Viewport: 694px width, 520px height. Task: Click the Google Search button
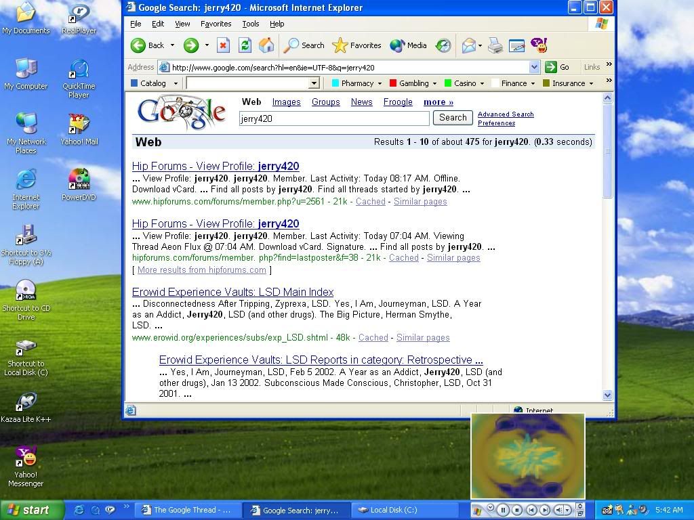[x=453, y=118]
